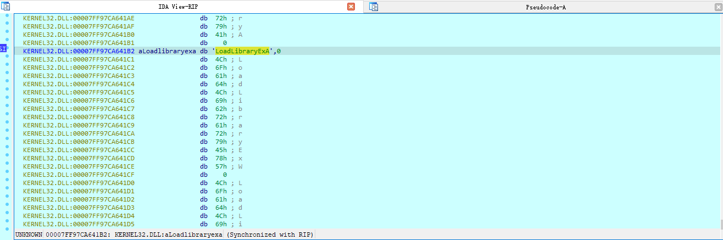Click value 69h at address ...641D5
Screen dimensions: 723x240
tap(221, 224)
